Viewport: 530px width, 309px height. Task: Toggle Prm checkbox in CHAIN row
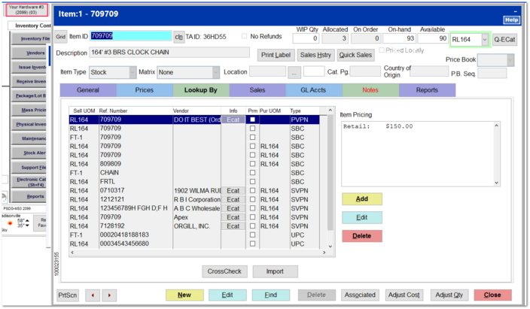coord(252,173)
